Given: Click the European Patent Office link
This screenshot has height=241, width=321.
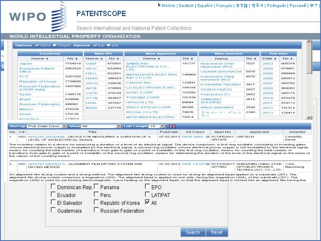Looking at the screenshot, I should (37, 70).
